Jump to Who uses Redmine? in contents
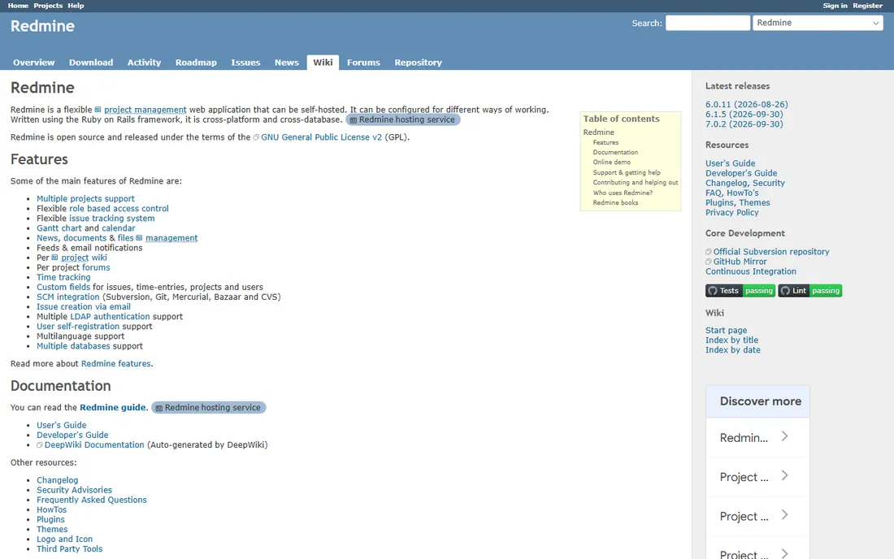 click(623, 193)
